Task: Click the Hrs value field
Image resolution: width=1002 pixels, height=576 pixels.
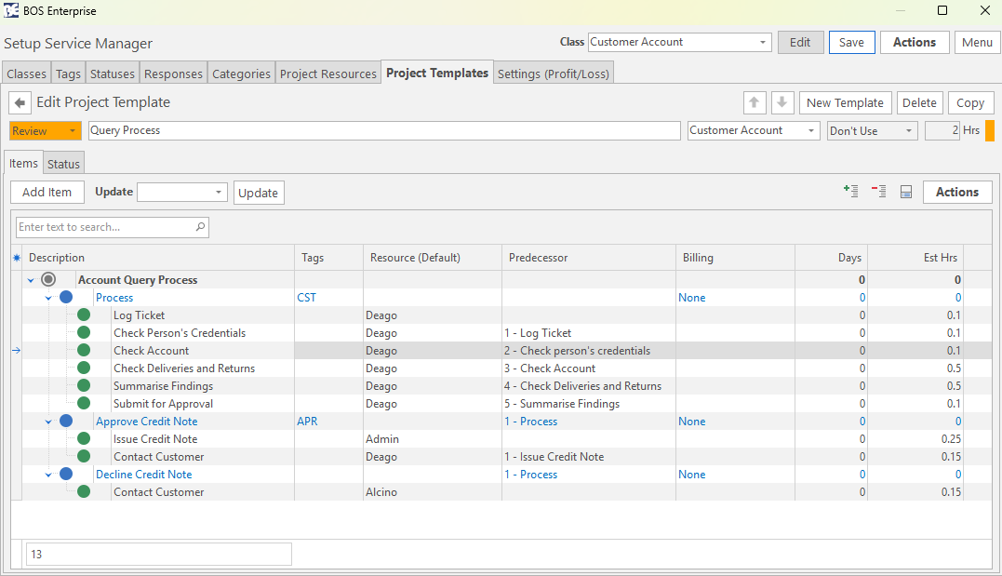Action: 942,130
